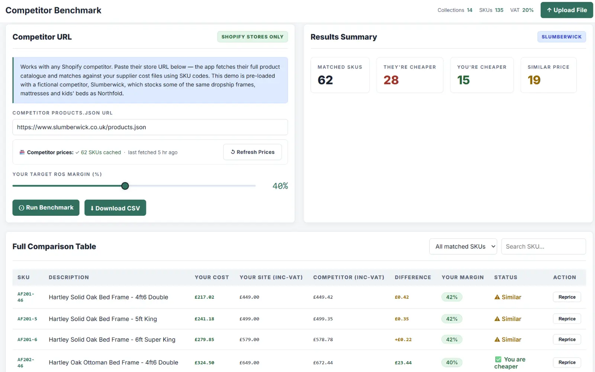Click the 40% margin pill for the Ottoman row
Viewport: 595px width, 372px height.
[x=452, y=362]
